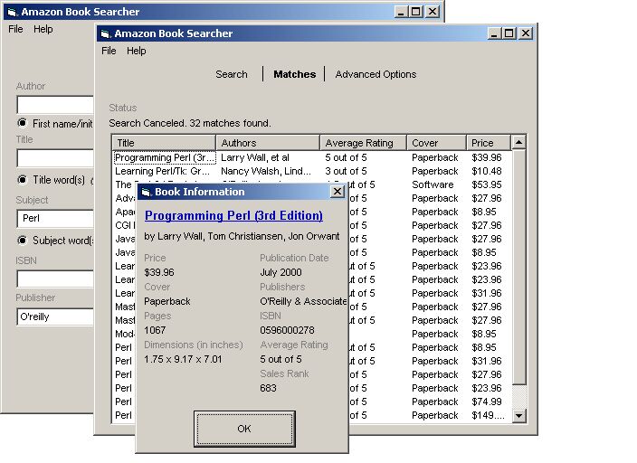The width and height of the screenshot is (637, 463).
Task: Click the O'Reilly & Associates publisher value
Action: [x=303, y=301]
